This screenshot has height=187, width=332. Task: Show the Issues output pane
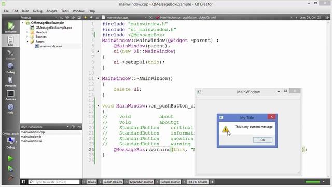90,182
